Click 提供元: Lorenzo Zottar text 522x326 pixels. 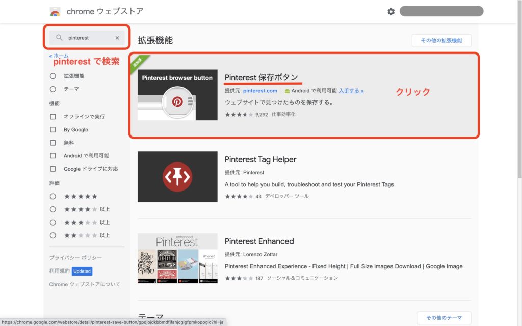(x=251, y=254)
